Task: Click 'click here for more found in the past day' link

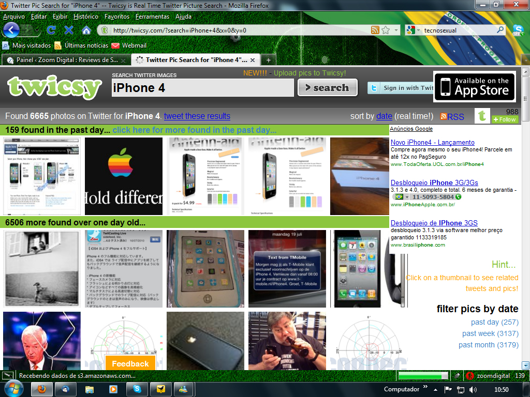Action: click(195, 130)
